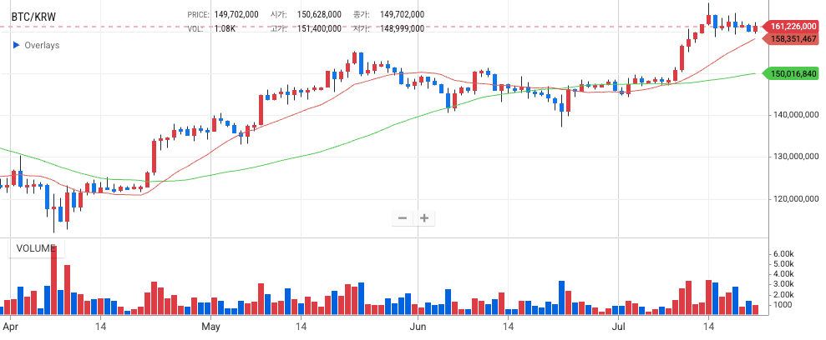
Task: Click the Overlays text label
Action: point(42,45)
